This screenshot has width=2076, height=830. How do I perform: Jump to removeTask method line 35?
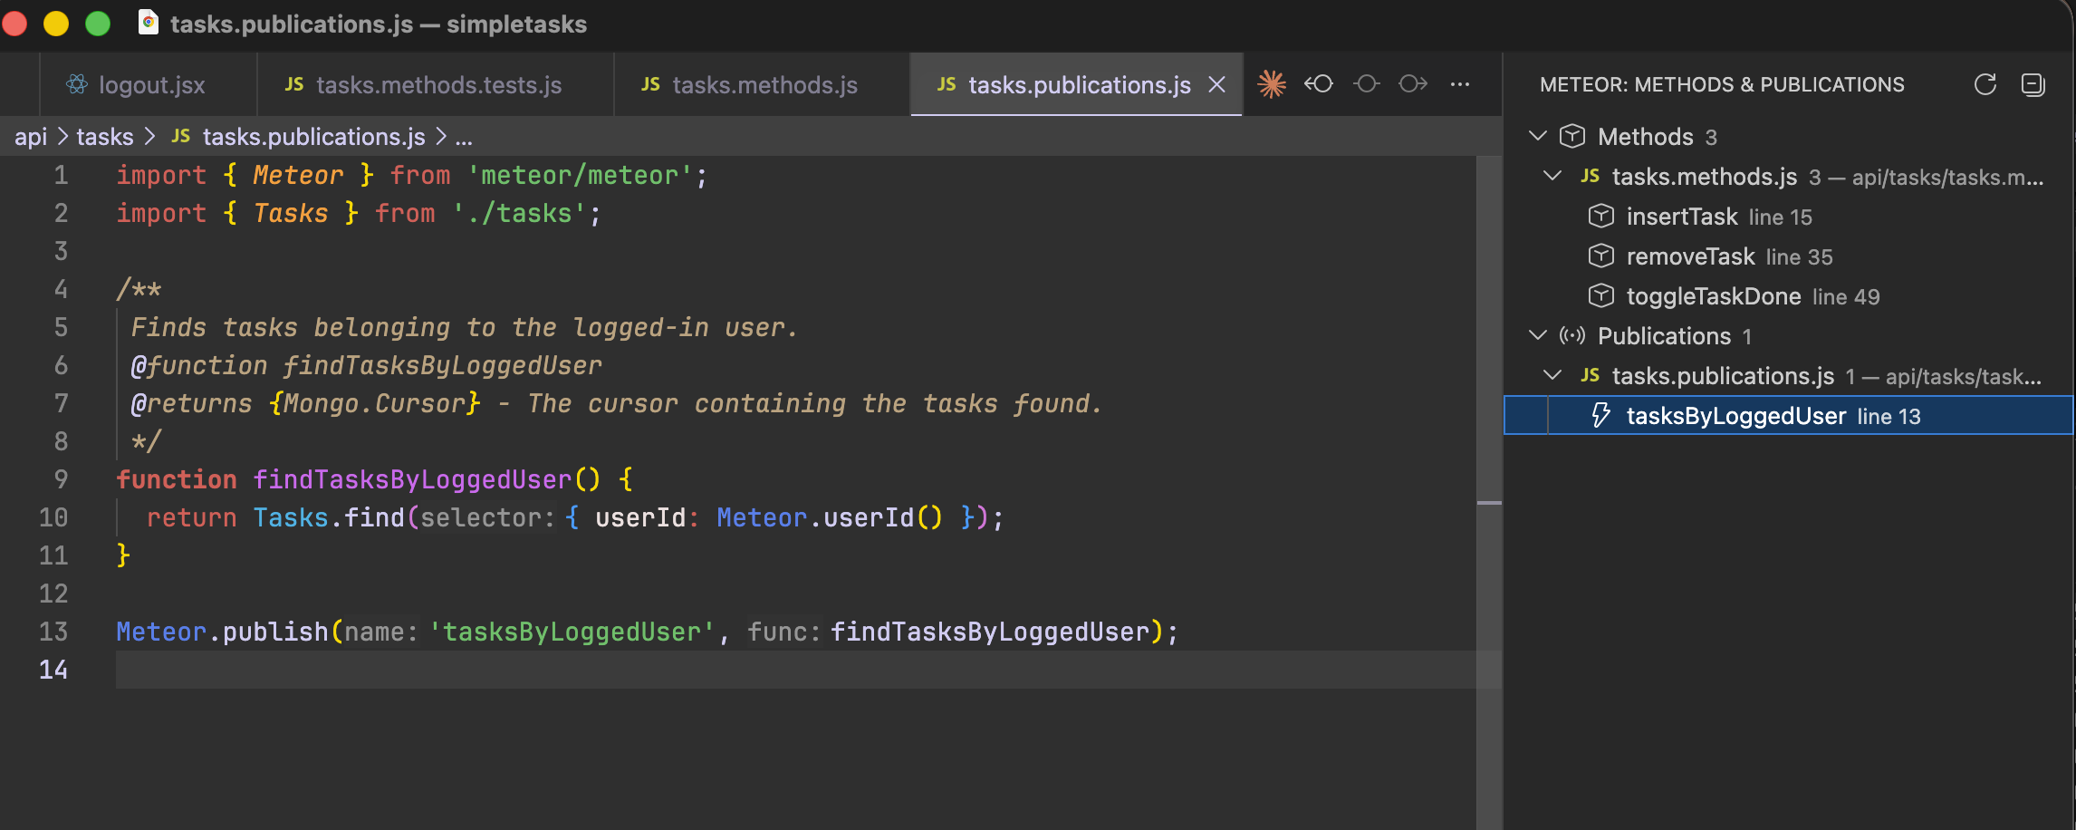1690,256
